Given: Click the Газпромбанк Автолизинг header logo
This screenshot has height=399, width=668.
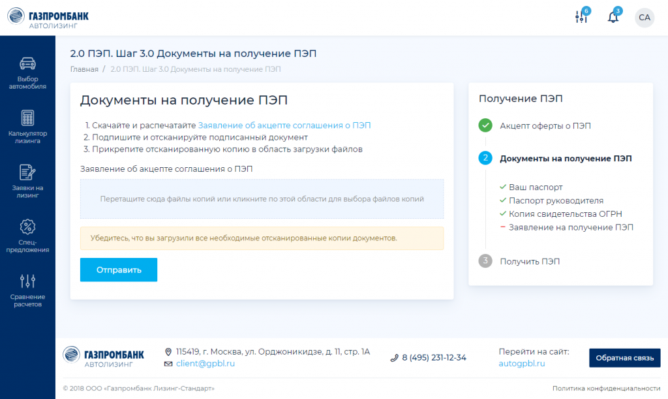Looking at the screenshot, I should pyautogui.click(x=48, y=18).
